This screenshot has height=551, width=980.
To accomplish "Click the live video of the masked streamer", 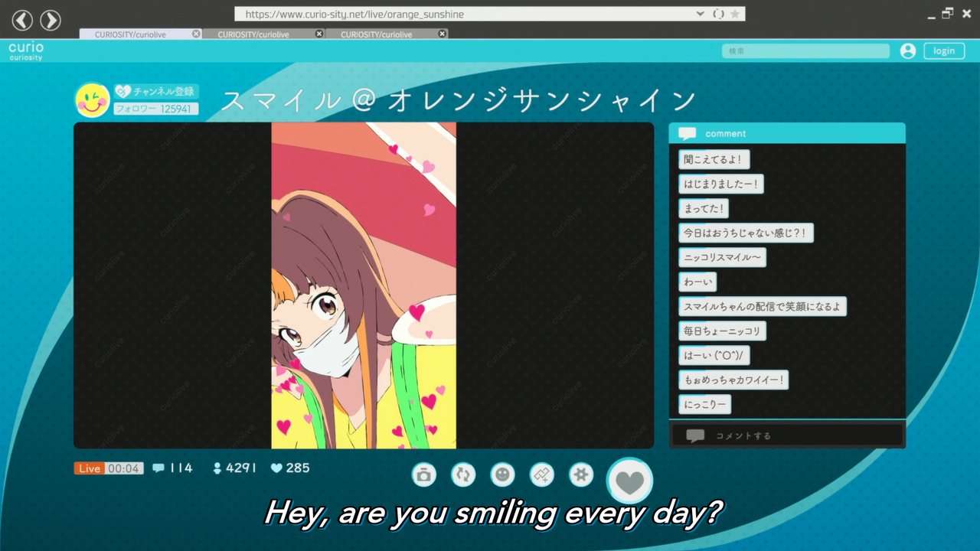I will pos(364,285).
